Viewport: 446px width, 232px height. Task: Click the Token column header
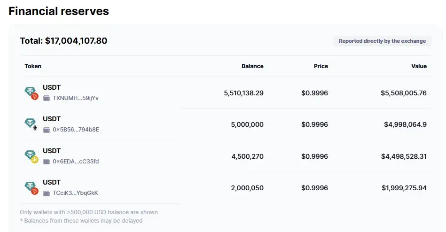pos(33,66)
